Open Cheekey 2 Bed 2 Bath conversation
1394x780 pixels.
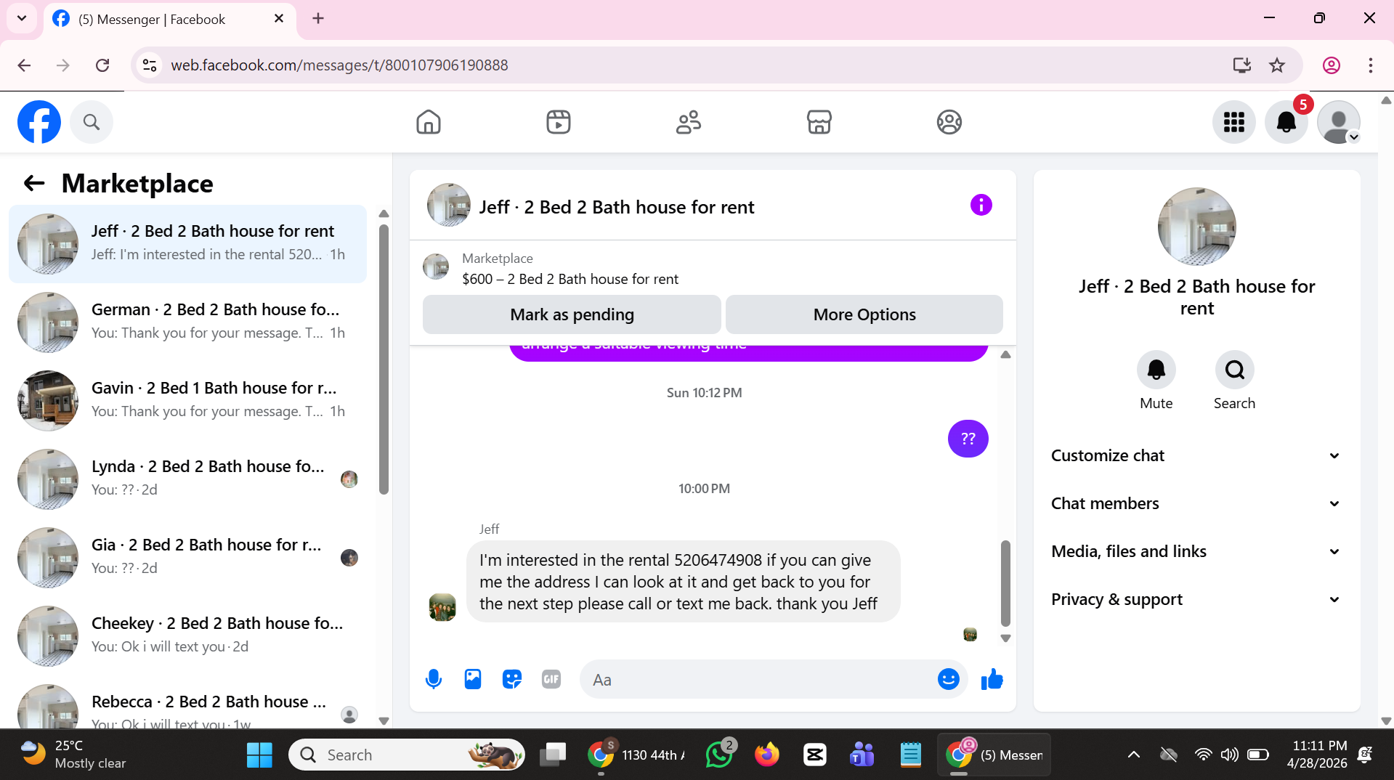(187, 635)
